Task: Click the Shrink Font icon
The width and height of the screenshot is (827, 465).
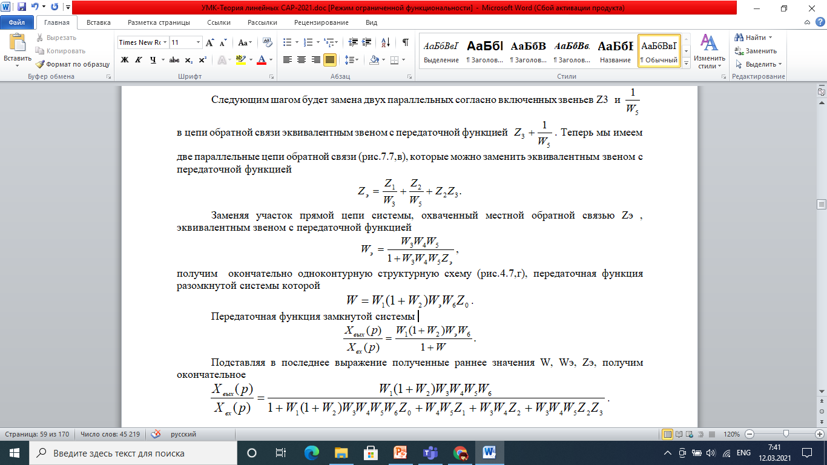Action: pos(223,42)
